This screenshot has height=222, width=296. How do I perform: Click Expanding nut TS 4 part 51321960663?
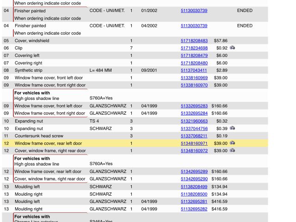coord(194,121)
